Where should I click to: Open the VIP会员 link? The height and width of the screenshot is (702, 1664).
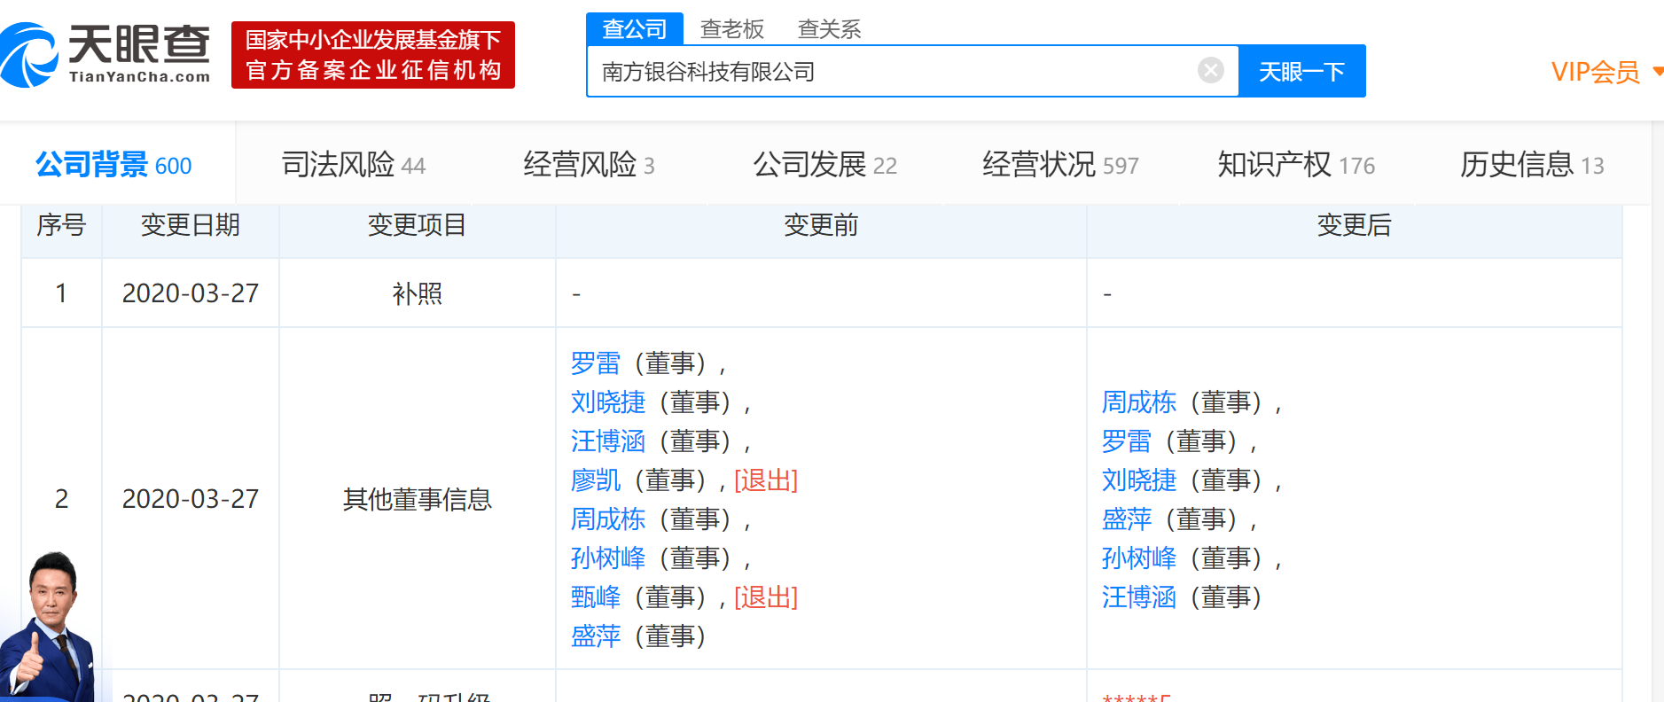click(x=1595, y=72)
